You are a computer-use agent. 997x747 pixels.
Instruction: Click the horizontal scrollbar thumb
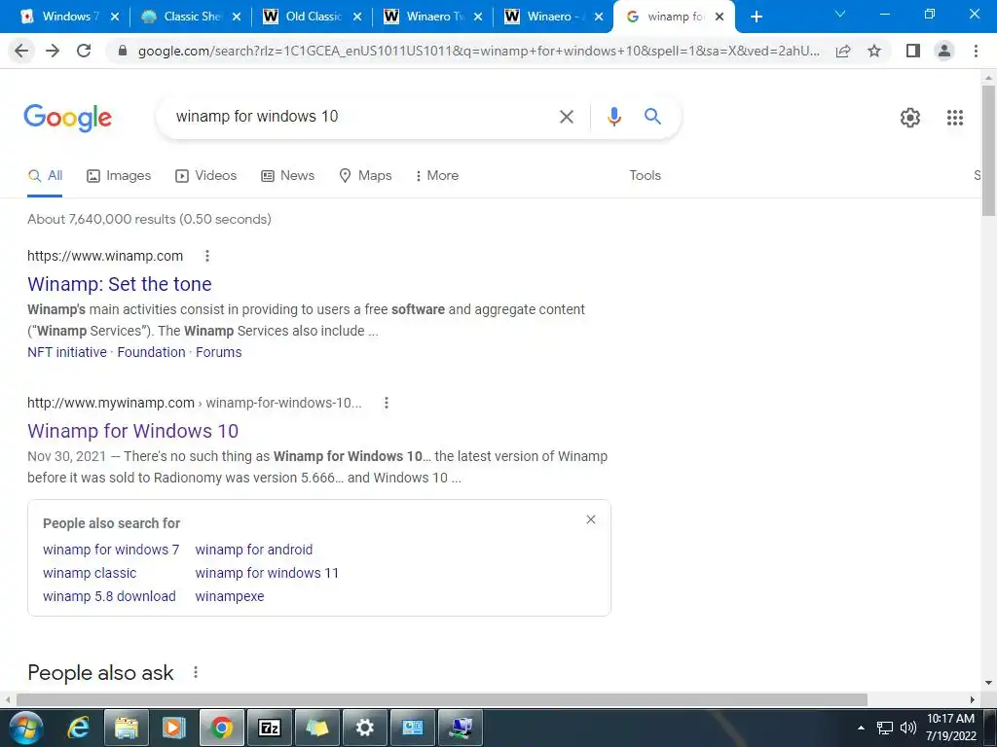tap(442, 699)
